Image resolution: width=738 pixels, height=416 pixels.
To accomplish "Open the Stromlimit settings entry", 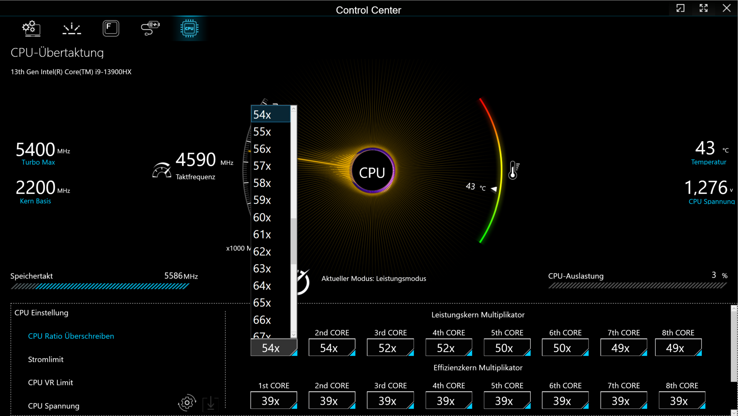I will [x=46, y=359].
